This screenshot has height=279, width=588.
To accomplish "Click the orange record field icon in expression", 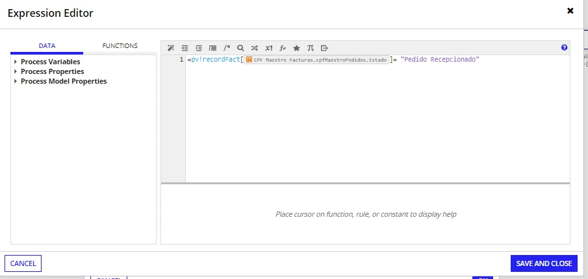I will [249, 60].
